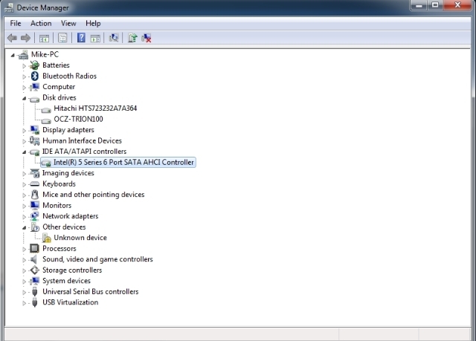Click the Bluetooth Radios icon
The height and width of the screenshot is (341, 476).
[x=34, y=76]
